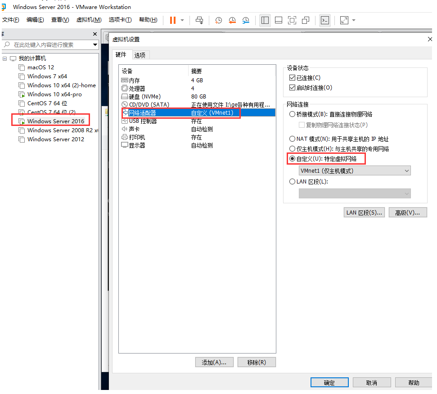Select NAT 模式(N) radio button

292,139
